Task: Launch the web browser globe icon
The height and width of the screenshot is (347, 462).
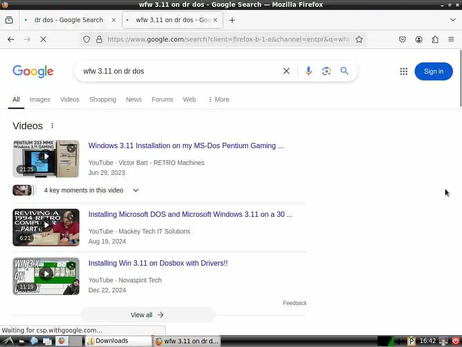Action: coord(34,342)
